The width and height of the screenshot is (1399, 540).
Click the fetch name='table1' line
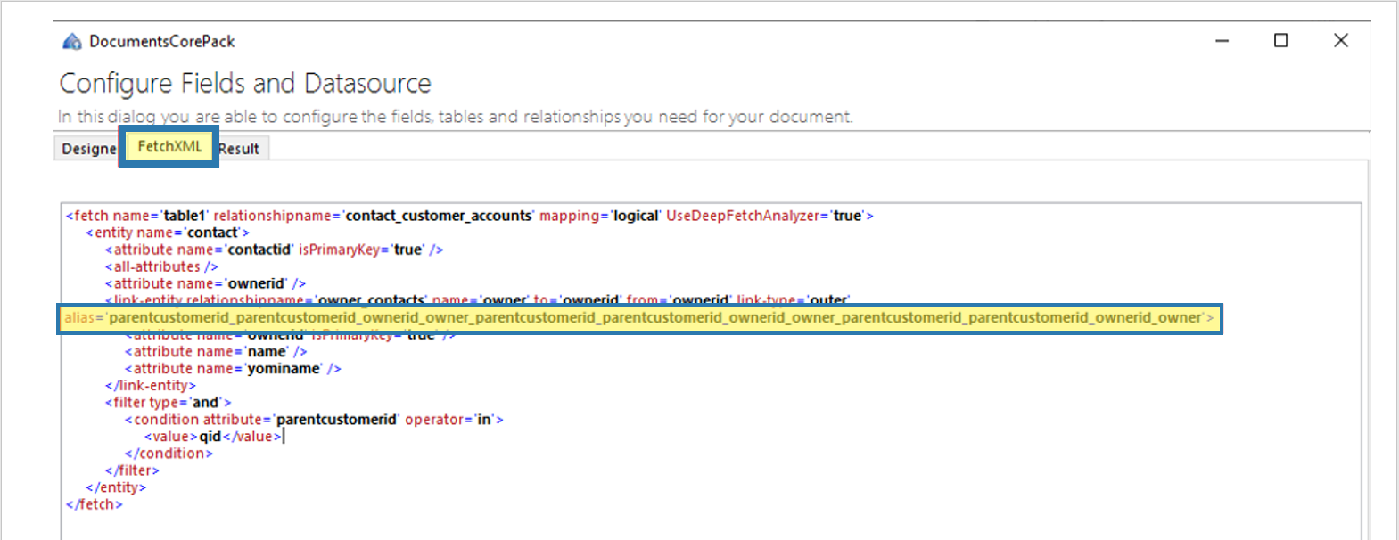[469, 216]
